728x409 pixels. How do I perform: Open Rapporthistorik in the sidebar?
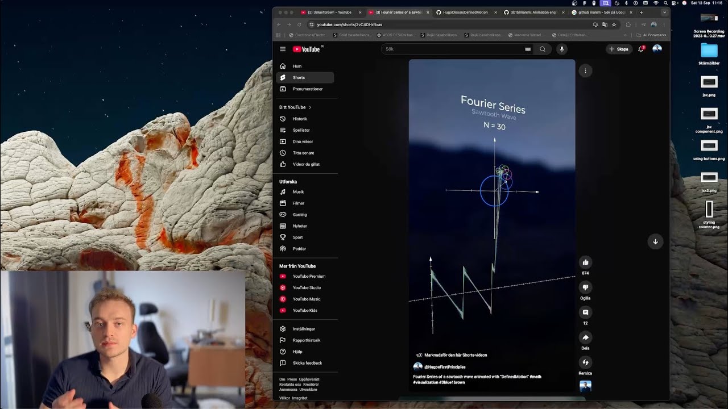[305, 340]
